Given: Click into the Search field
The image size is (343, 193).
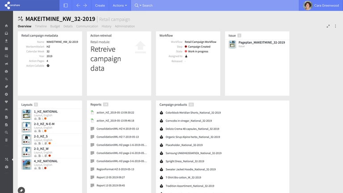Looking at the screenshot, I should (219, 5).
